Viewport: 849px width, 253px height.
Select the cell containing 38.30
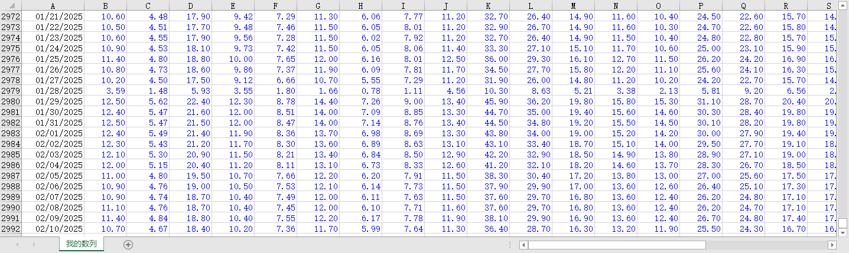click(x=488, y=176)
